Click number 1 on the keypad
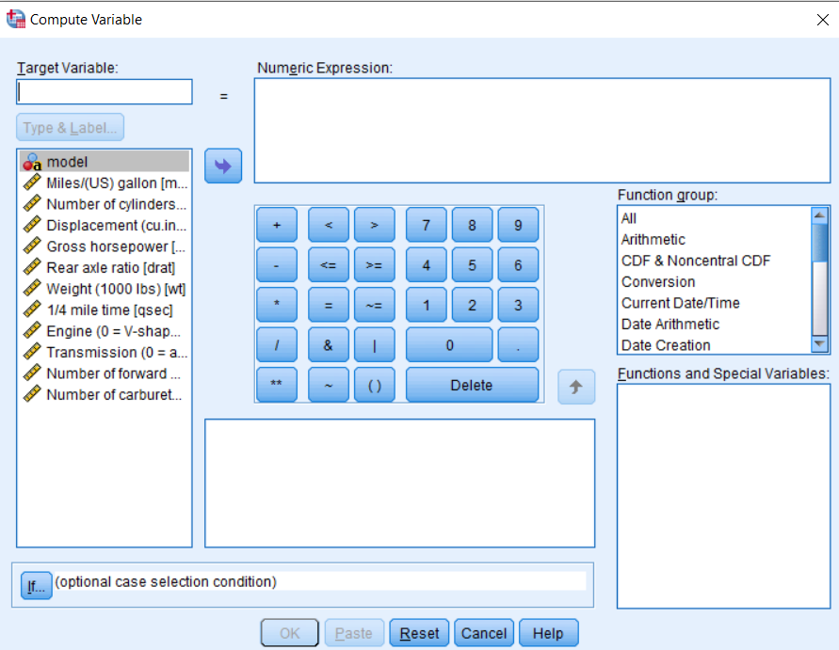The width and height of the screenshot is (839, 650). [426, 305]
